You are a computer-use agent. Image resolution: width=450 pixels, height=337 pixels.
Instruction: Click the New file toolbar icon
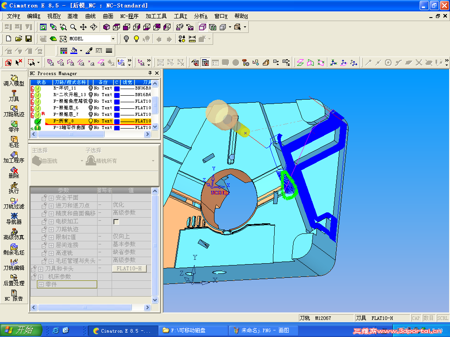pyautogui.click(x=9, y=39)
